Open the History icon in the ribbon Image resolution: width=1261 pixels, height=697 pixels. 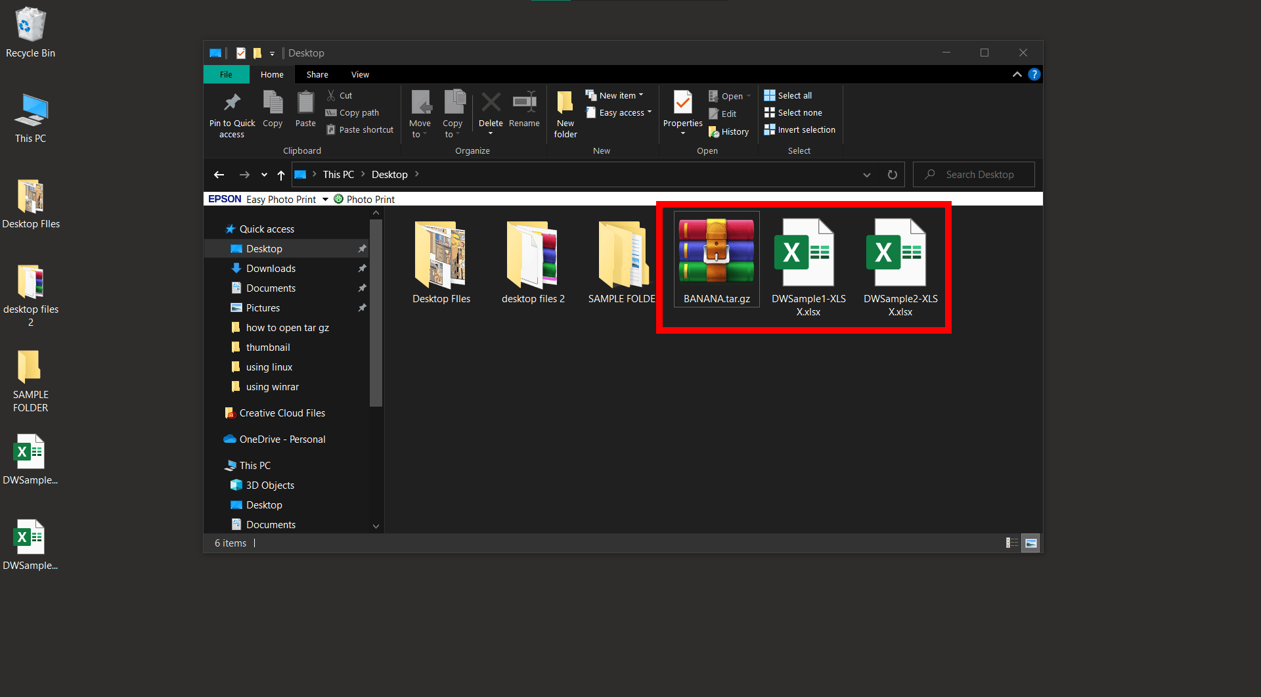point(729,131)
